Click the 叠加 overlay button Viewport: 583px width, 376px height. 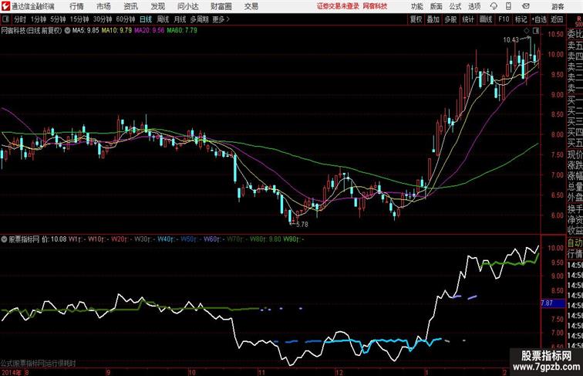coord(433,19)
